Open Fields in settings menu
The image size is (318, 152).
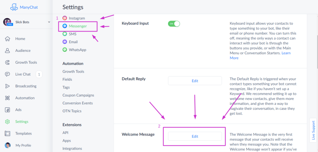pos(67,79)
